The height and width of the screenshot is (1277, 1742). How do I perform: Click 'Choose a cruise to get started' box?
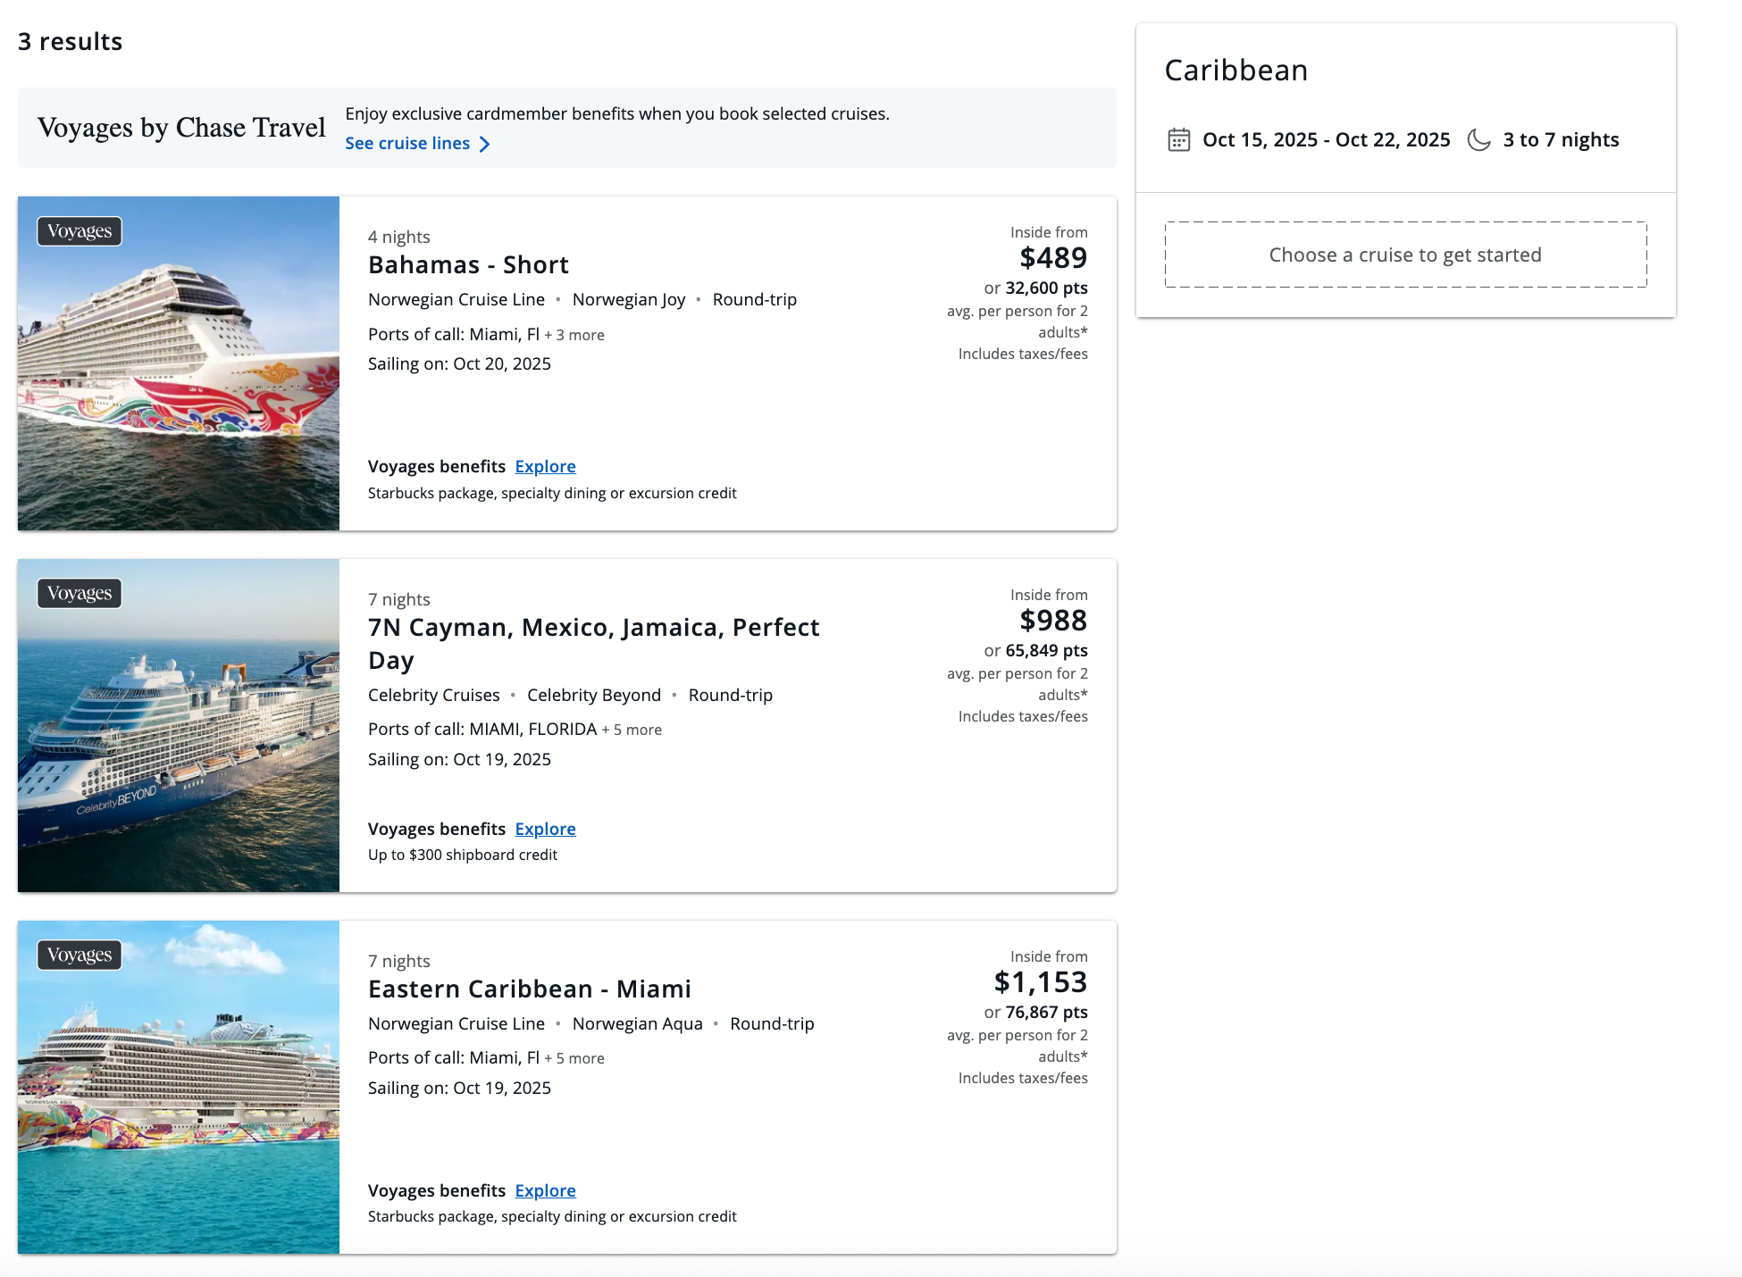pyautogui.click(x=1405, y=255)
